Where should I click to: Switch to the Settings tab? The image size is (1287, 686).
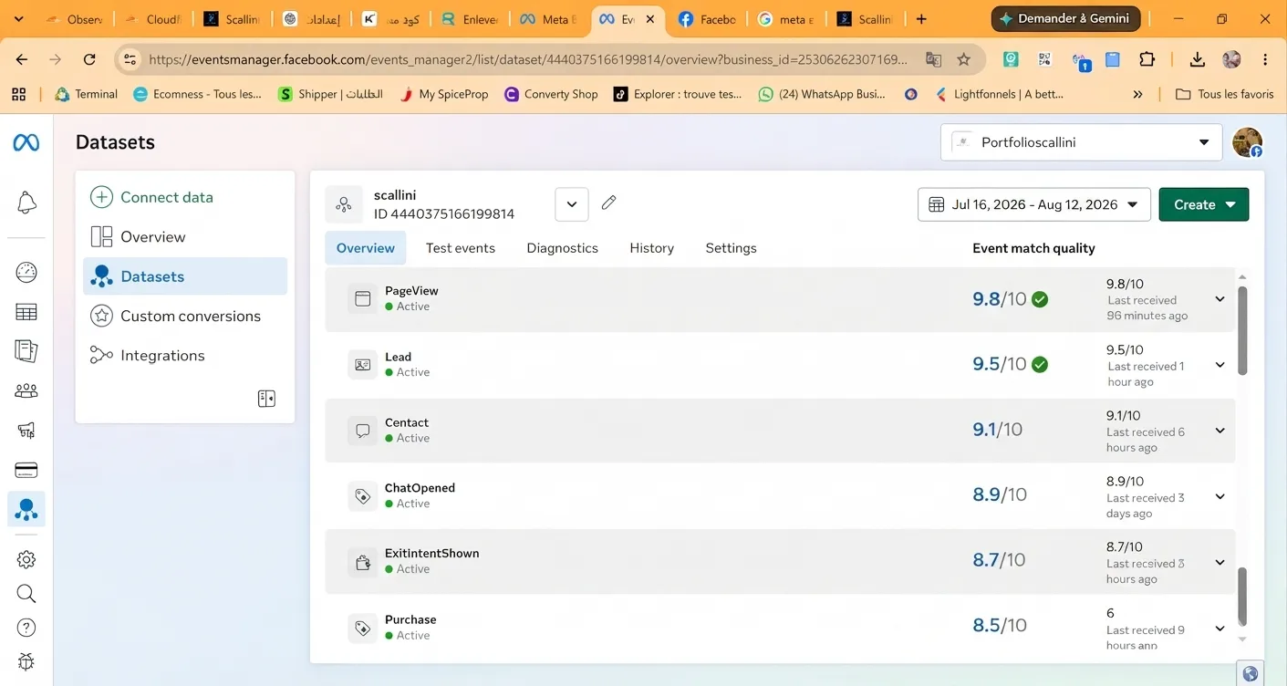(x=731, y=248)
